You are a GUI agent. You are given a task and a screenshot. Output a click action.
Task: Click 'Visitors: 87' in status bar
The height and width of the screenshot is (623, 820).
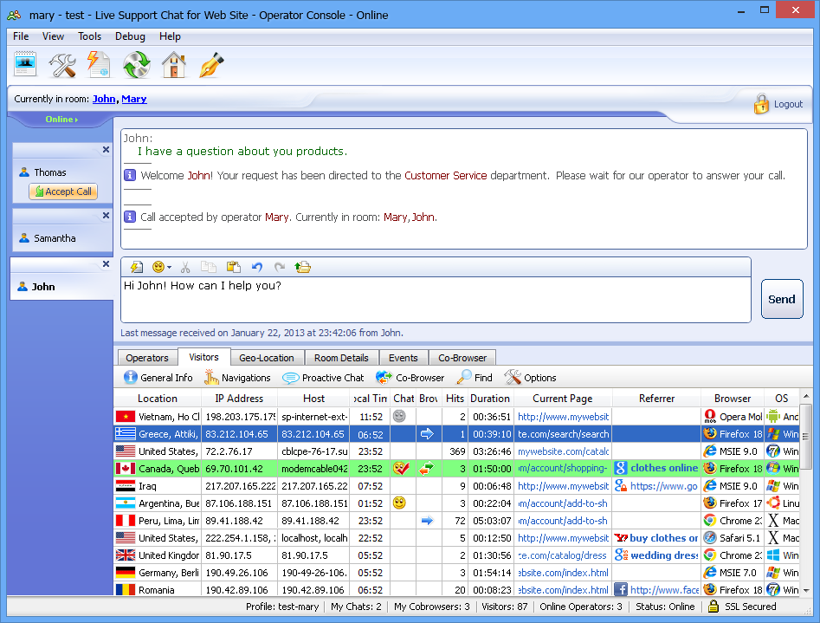click(504, 607)
